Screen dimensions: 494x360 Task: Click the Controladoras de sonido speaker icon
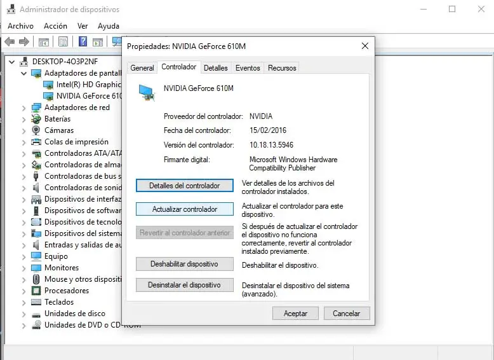[x=36, y=188]
